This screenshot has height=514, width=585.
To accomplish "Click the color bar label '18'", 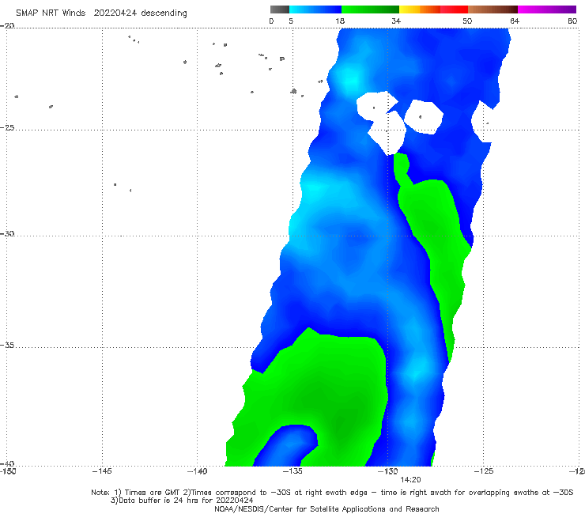I will tap(340, 21).
